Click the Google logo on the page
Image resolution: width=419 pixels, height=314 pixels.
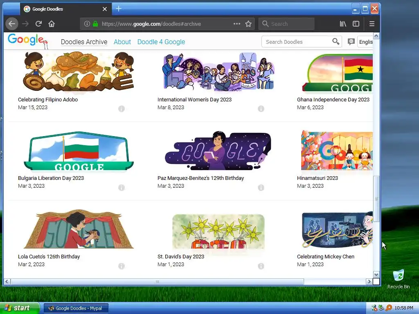pos(27,40)
